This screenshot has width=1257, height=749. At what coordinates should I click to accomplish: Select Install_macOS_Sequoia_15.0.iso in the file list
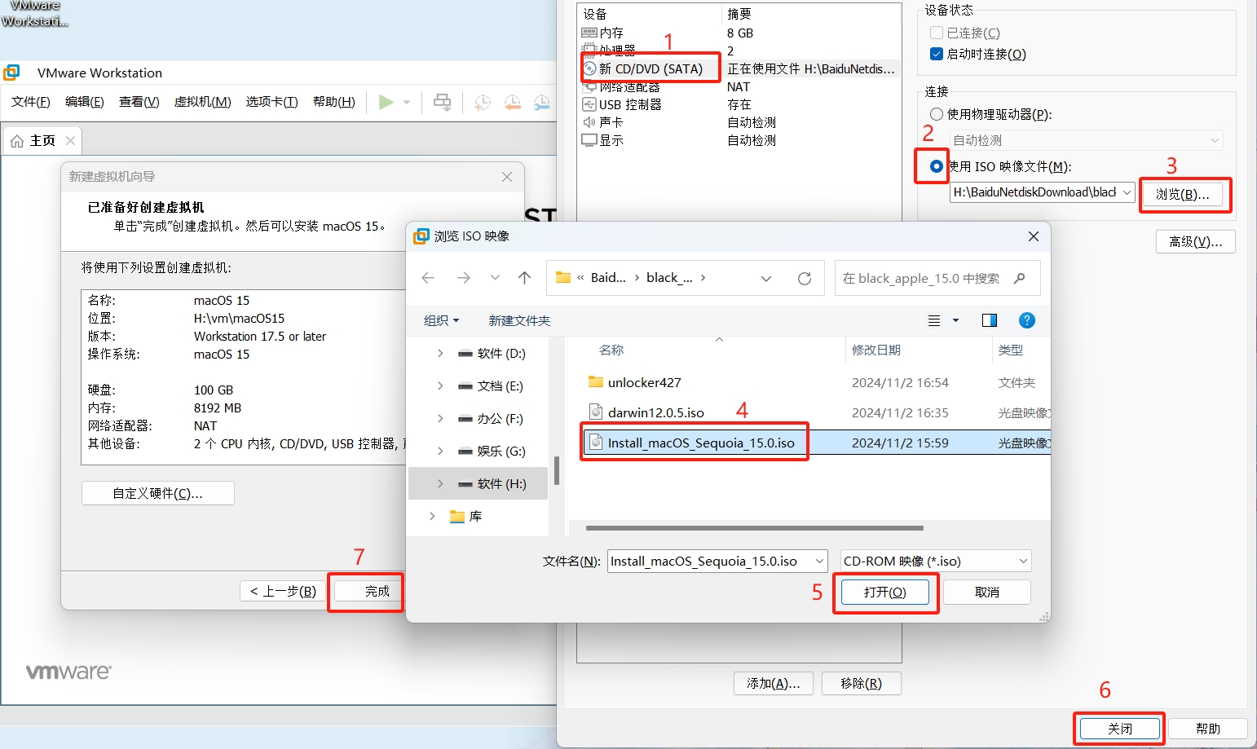(818, 443)
